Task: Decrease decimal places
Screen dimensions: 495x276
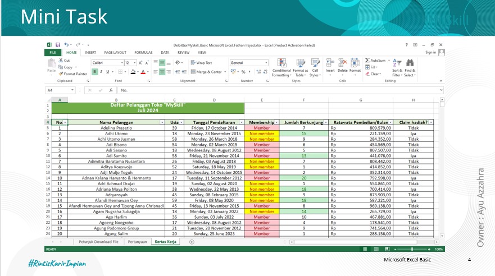Action: tap(266, 72)
